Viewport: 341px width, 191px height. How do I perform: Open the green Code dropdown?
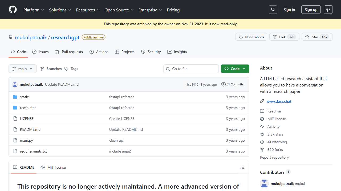(235, 69)
